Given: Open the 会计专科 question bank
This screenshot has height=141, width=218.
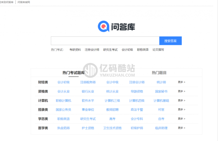Looking at the screenshot, I should pyautogui.click(x=137, y=119).
